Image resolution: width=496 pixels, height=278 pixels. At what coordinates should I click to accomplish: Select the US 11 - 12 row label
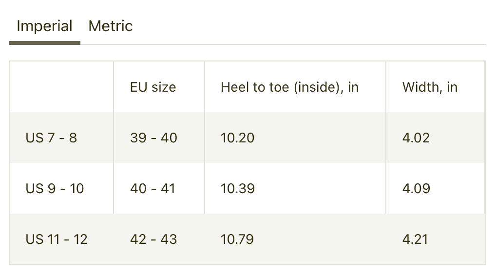[x=57, y=239]
